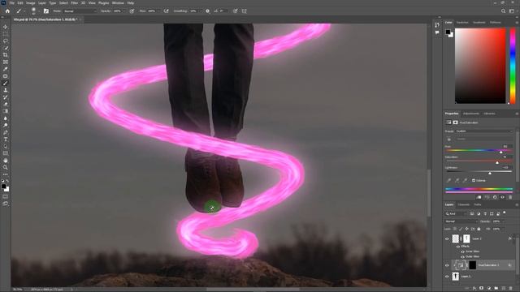
Task: Open the layer blend mode dropdown
Action: (x=461, y=221)
